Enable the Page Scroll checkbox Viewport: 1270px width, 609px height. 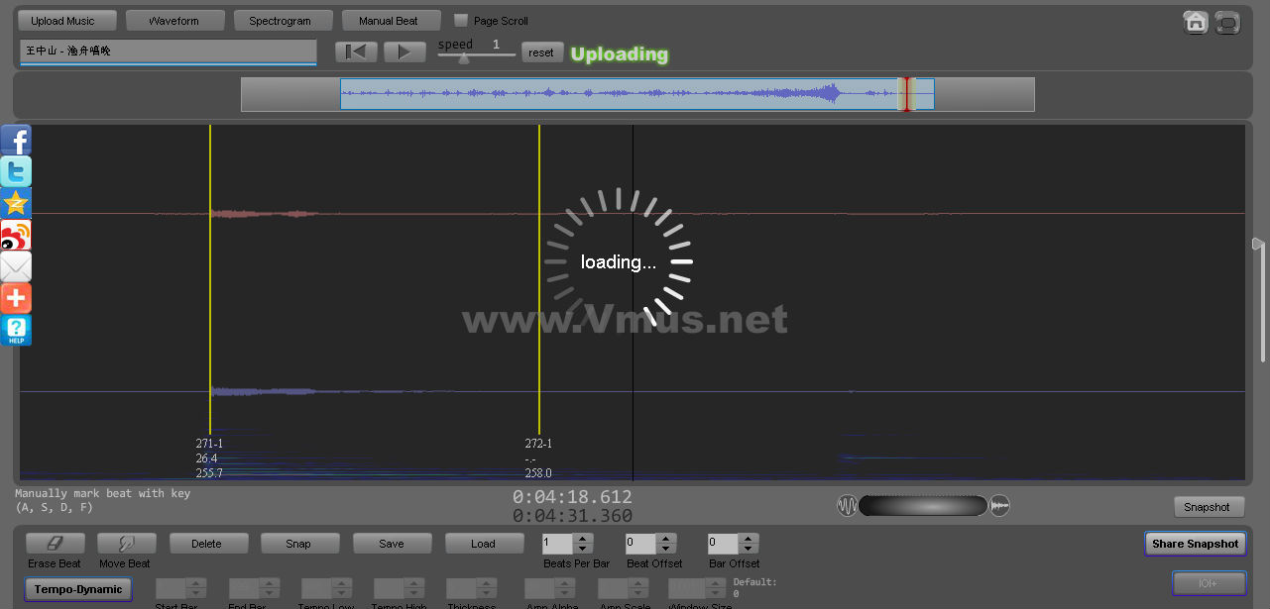[x=461, y=20]
